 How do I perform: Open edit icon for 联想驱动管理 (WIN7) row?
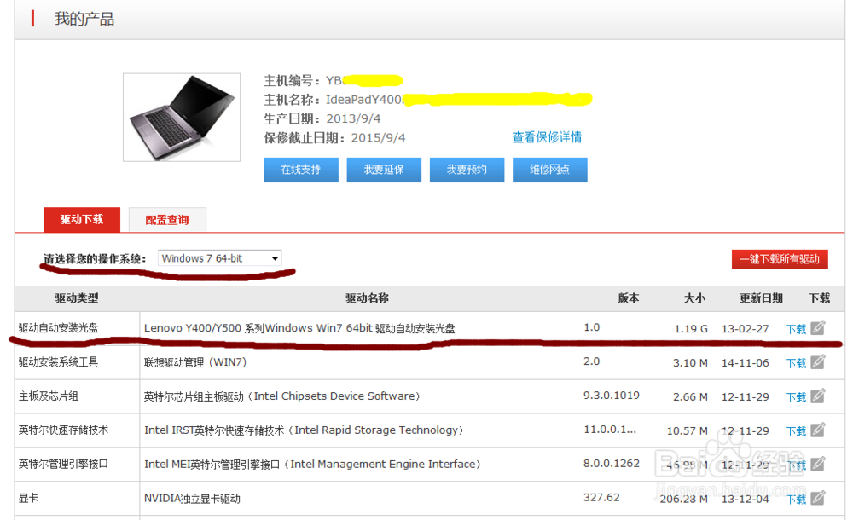pos(818,361)
